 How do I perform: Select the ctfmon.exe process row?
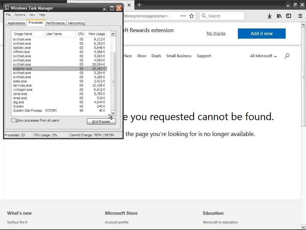point(60,52)
